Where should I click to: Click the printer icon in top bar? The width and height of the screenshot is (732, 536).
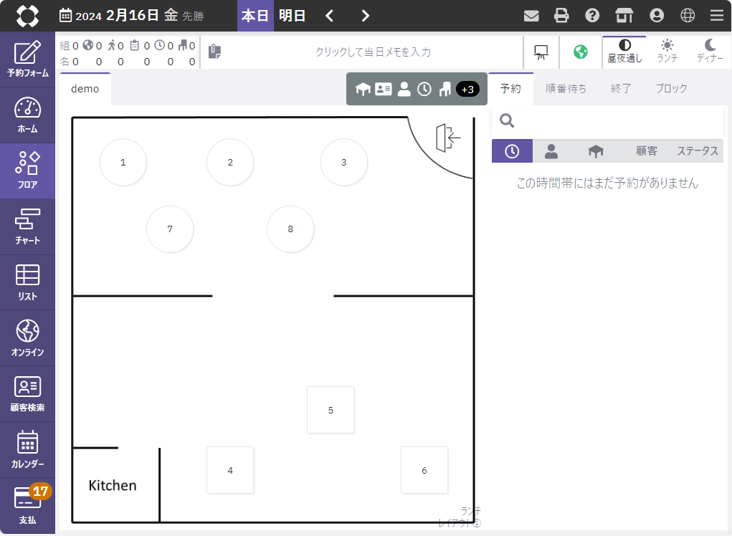(x=562, y=16)
